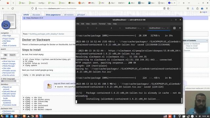Jump to 'Running Docker' in Table of Contents
The width and height of the screenshot is (210, 118).
[192, 48]
